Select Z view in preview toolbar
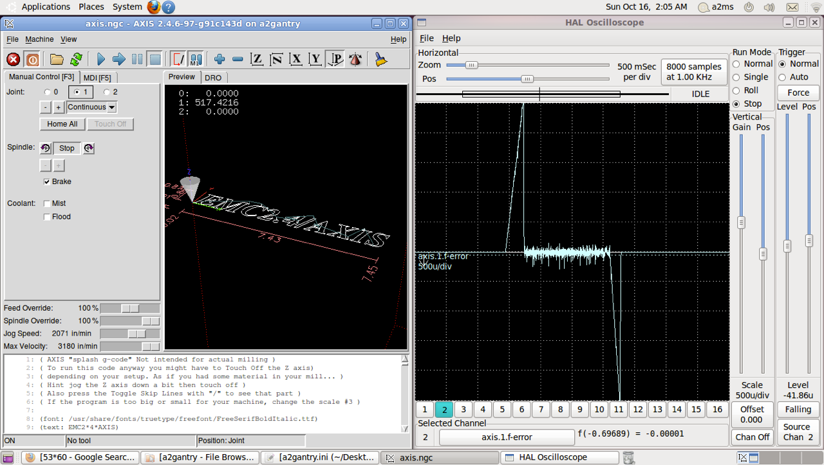The height and width of the screenshot is (465, 824). [257, 59]
